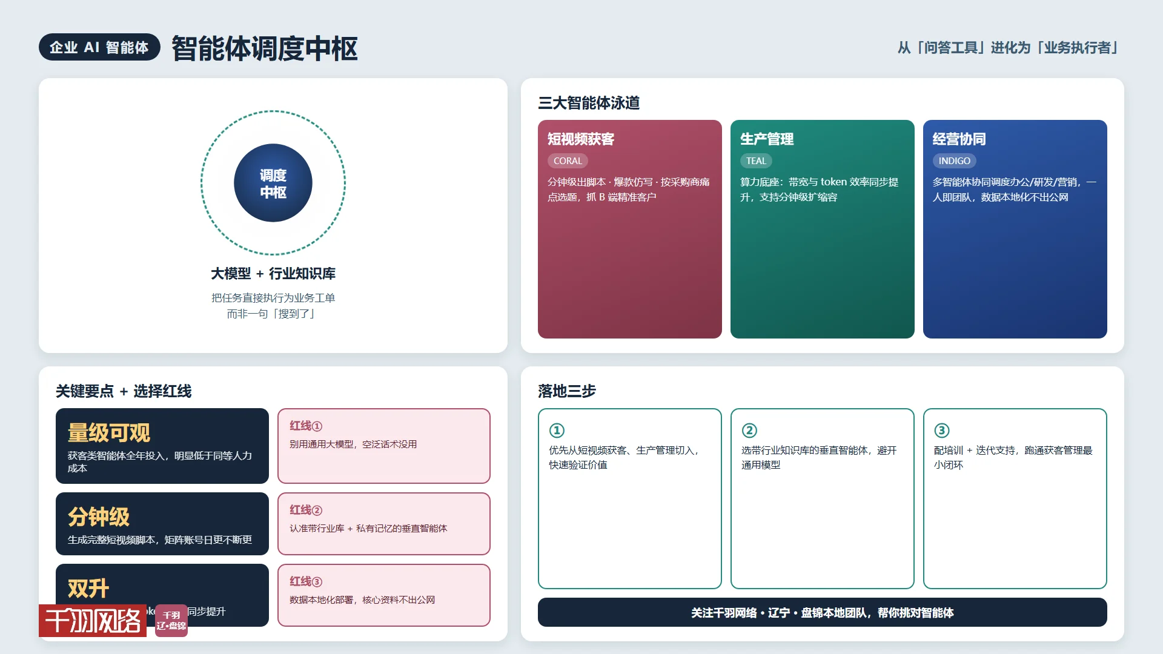Click the 三大智能体泳道 heading

(x=589, y=103)
